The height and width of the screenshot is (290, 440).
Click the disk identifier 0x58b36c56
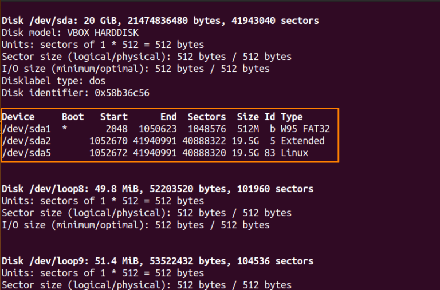pyautogui.click(x=122, y=93)
